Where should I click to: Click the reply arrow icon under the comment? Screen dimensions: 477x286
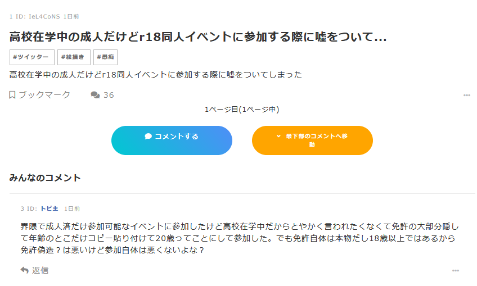(24, 270)
